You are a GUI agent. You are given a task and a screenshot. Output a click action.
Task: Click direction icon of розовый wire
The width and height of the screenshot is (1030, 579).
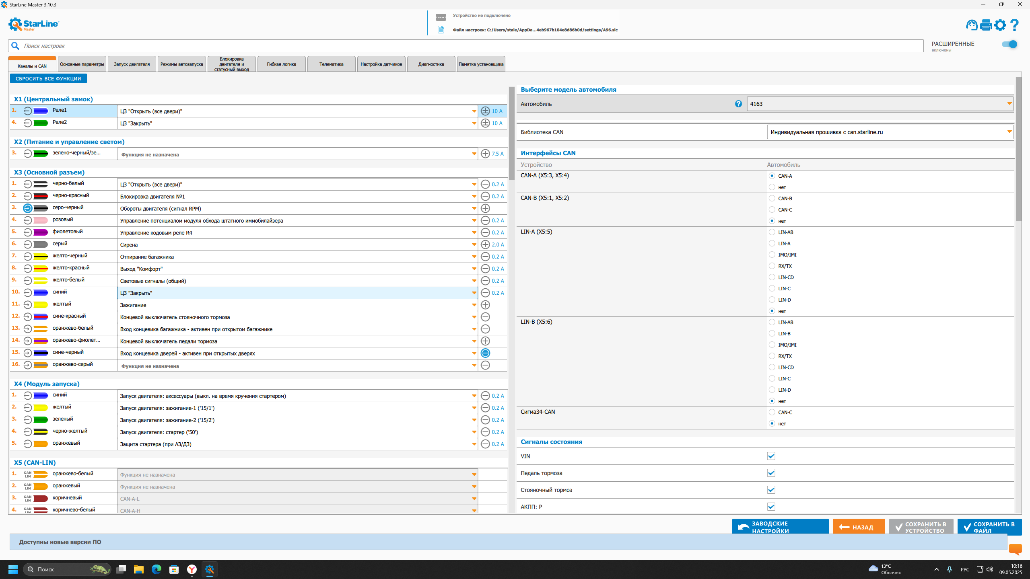(x=27, y=220)
